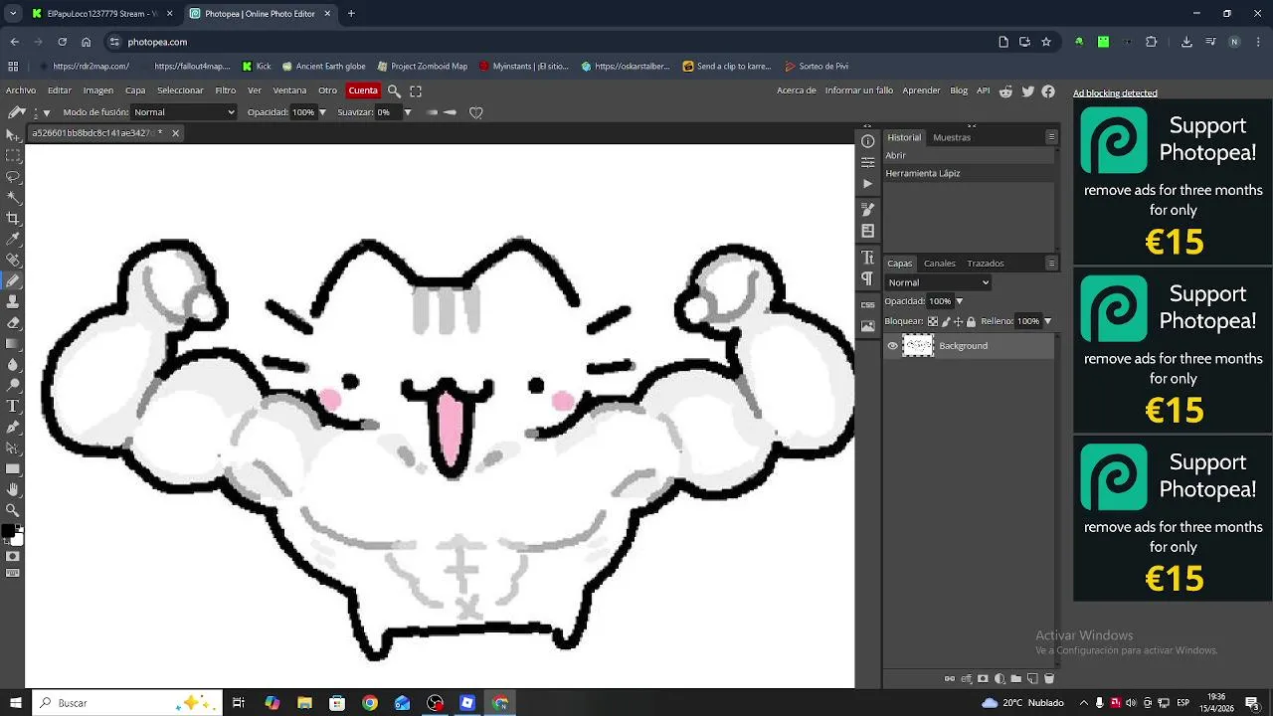Image resolution: width=1273 pixels, height=716 pixels.
Task: Open the Relleno arrow in the Capas panel
Action: (1047, 321)
